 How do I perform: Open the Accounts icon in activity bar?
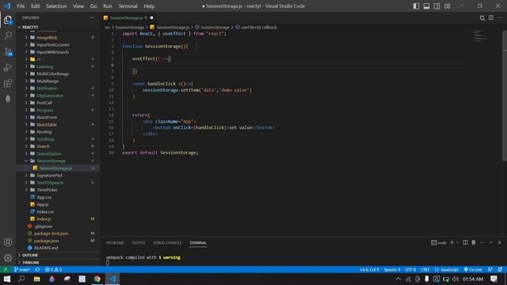click(x=8, y=242)
